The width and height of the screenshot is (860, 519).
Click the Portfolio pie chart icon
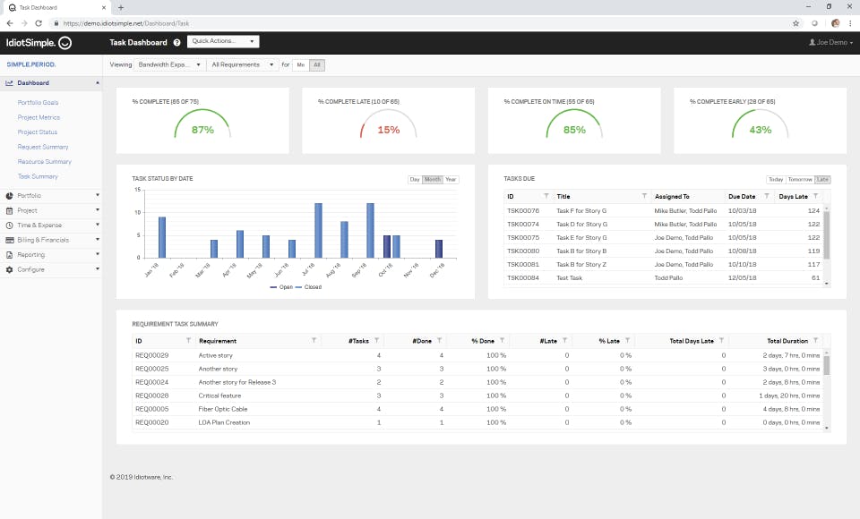9,196
